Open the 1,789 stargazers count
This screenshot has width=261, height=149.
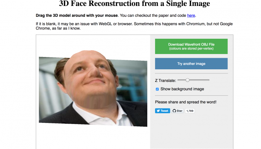click(x=190, y=111)
